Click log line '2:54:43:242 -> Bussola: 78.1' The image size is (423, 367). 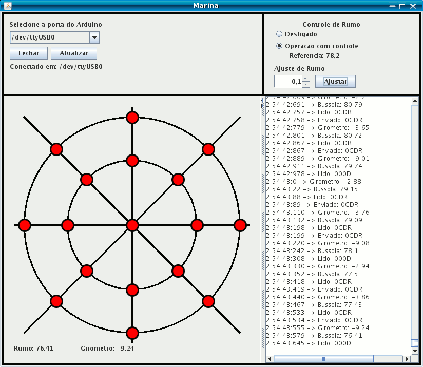pyautogui.click(x=312, y=250)
